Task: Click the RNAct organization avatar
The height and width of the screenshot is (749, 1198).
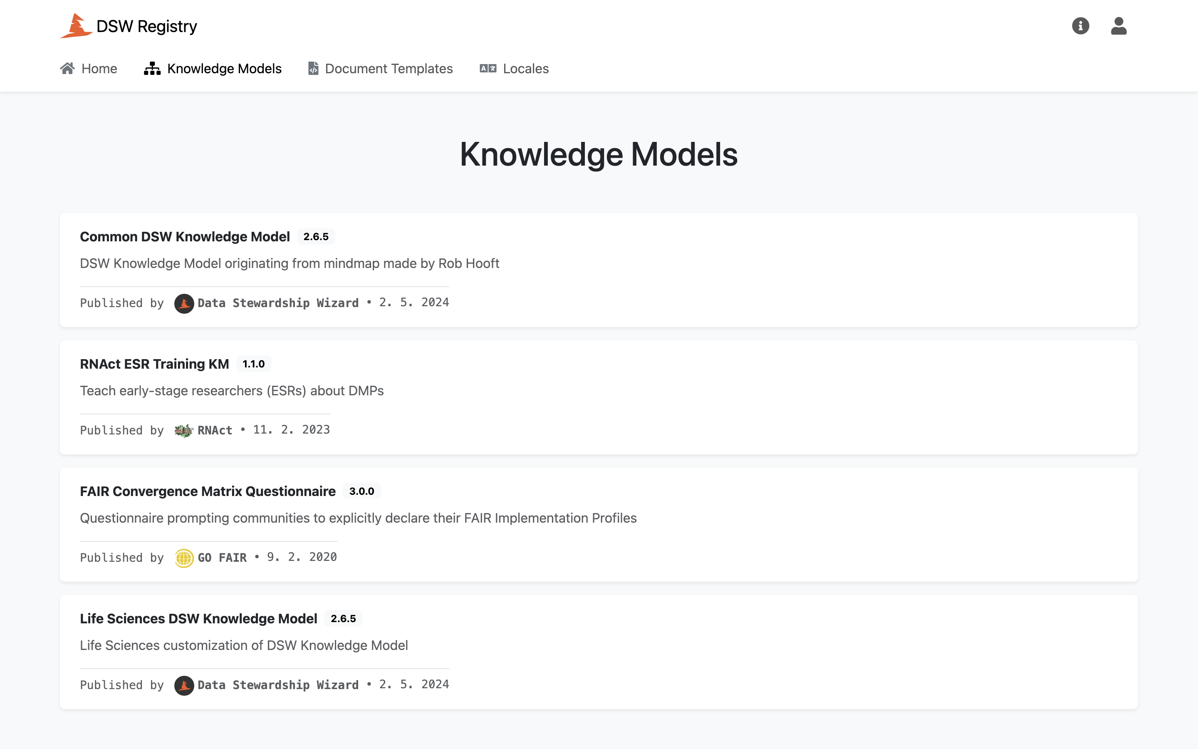Action: coord(184,431)
